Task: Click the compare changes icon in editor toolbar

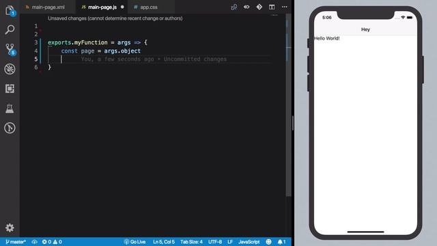Action: coord(234,7)
